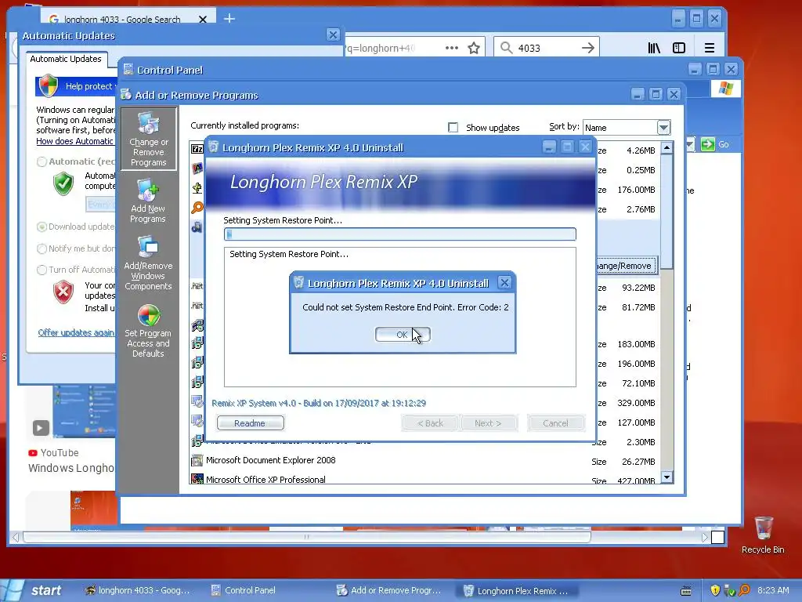Switch to longhorn 4033 - Google taskbar item

point(138,590)
